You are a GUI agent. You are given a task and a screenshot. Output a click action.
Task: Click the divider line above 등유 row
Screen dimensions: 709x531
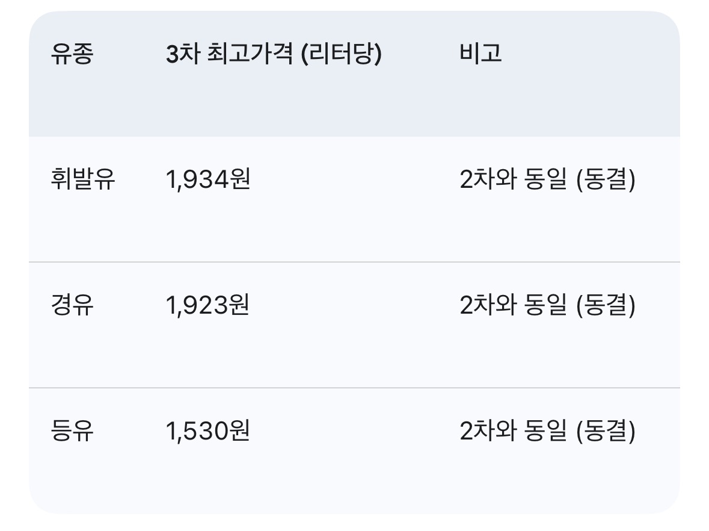355,388
